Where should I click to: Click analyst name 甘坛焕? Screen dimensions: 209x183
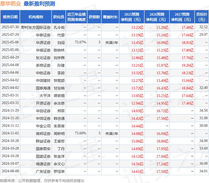(59, 88)
